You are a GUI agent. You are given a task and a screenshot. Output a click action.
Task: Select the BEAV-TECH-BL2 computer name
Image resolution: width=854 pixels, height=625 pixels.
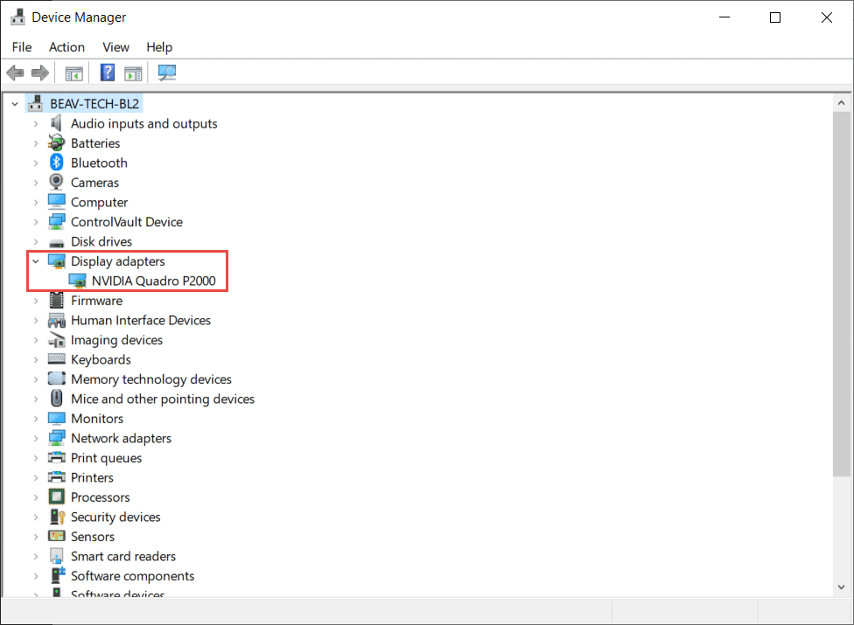94,104
